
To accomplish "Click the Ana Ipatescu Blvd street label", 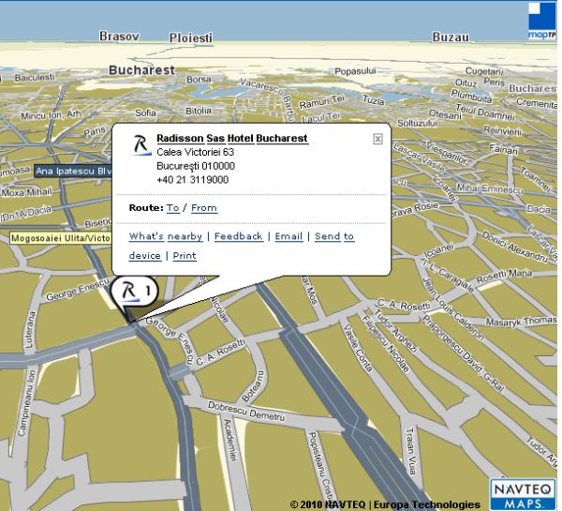I will (x=73, y=172).
